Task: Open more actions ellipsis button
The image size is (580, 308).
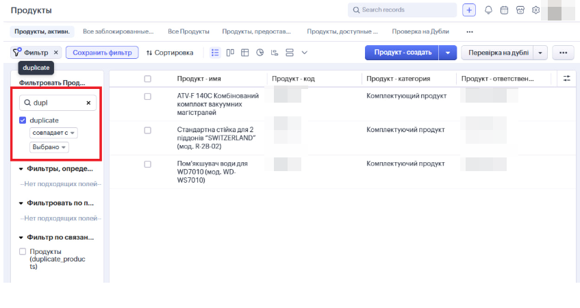Action: tap(563, 53)
